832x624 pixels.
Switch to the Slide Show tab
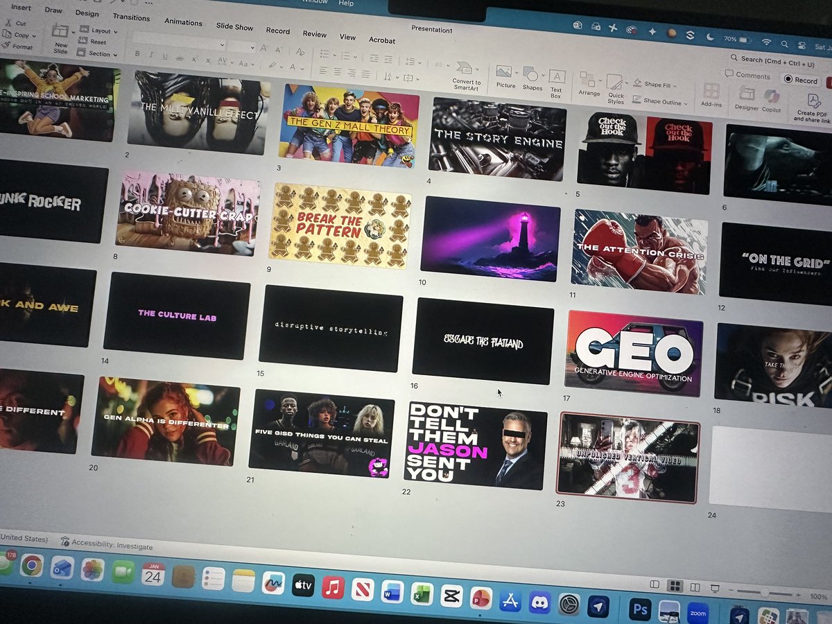[234, 26]
